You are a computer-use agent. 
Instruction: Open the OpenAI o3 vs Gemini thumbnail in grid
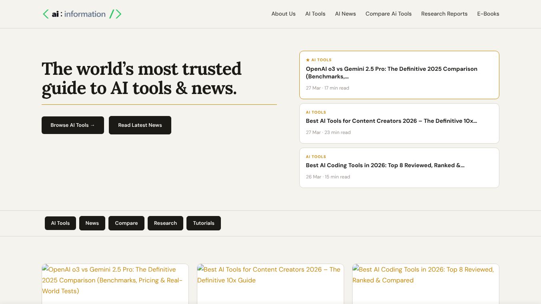tap(115, 284)
